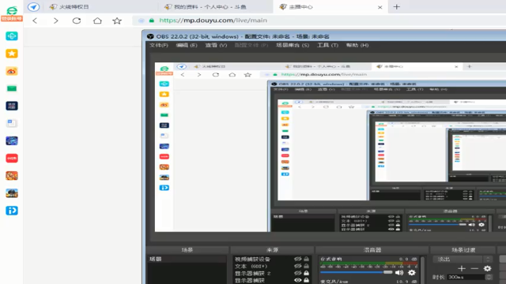Go forward with the browser forward arrow
Viewport: 506px width, 284px height.
click(x=56, y=21)
